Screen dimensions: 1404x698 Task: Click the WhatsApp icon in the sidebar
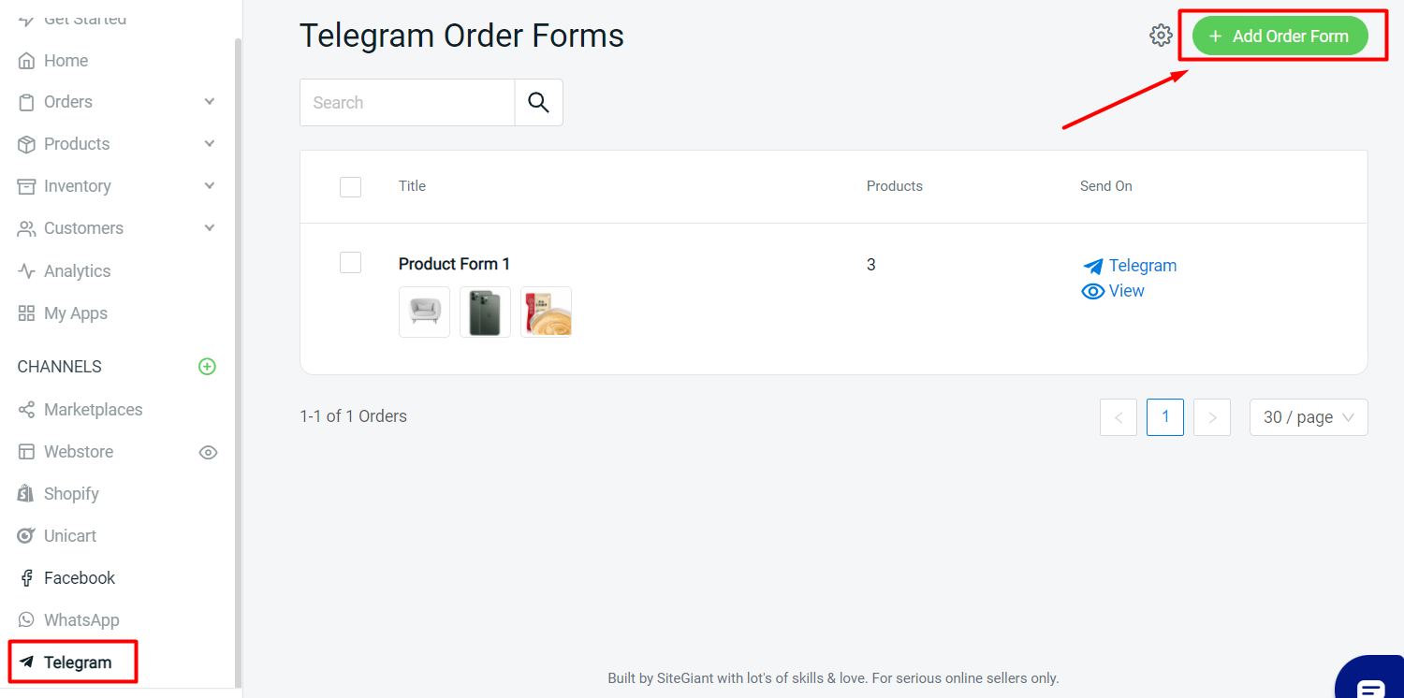point(26,620)
